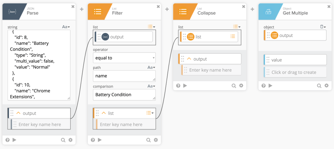Viewport: 334px width, 149px height.
Task: Open help icon on Get Multiple card
Action: click(x=263, y=86)
